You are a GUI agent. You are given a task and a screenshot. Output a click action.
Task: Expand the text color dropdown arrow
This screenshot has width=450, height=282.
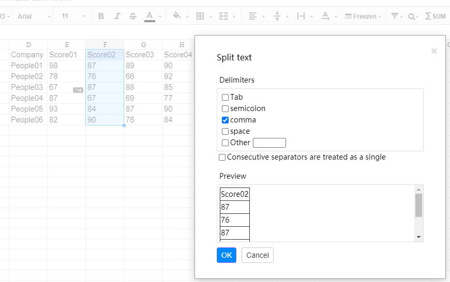160,17
